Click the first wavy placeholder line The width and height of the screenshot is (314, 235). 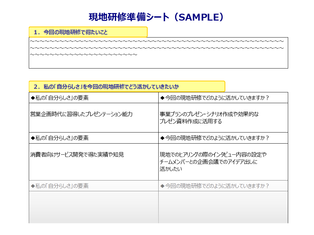(157, 41)
